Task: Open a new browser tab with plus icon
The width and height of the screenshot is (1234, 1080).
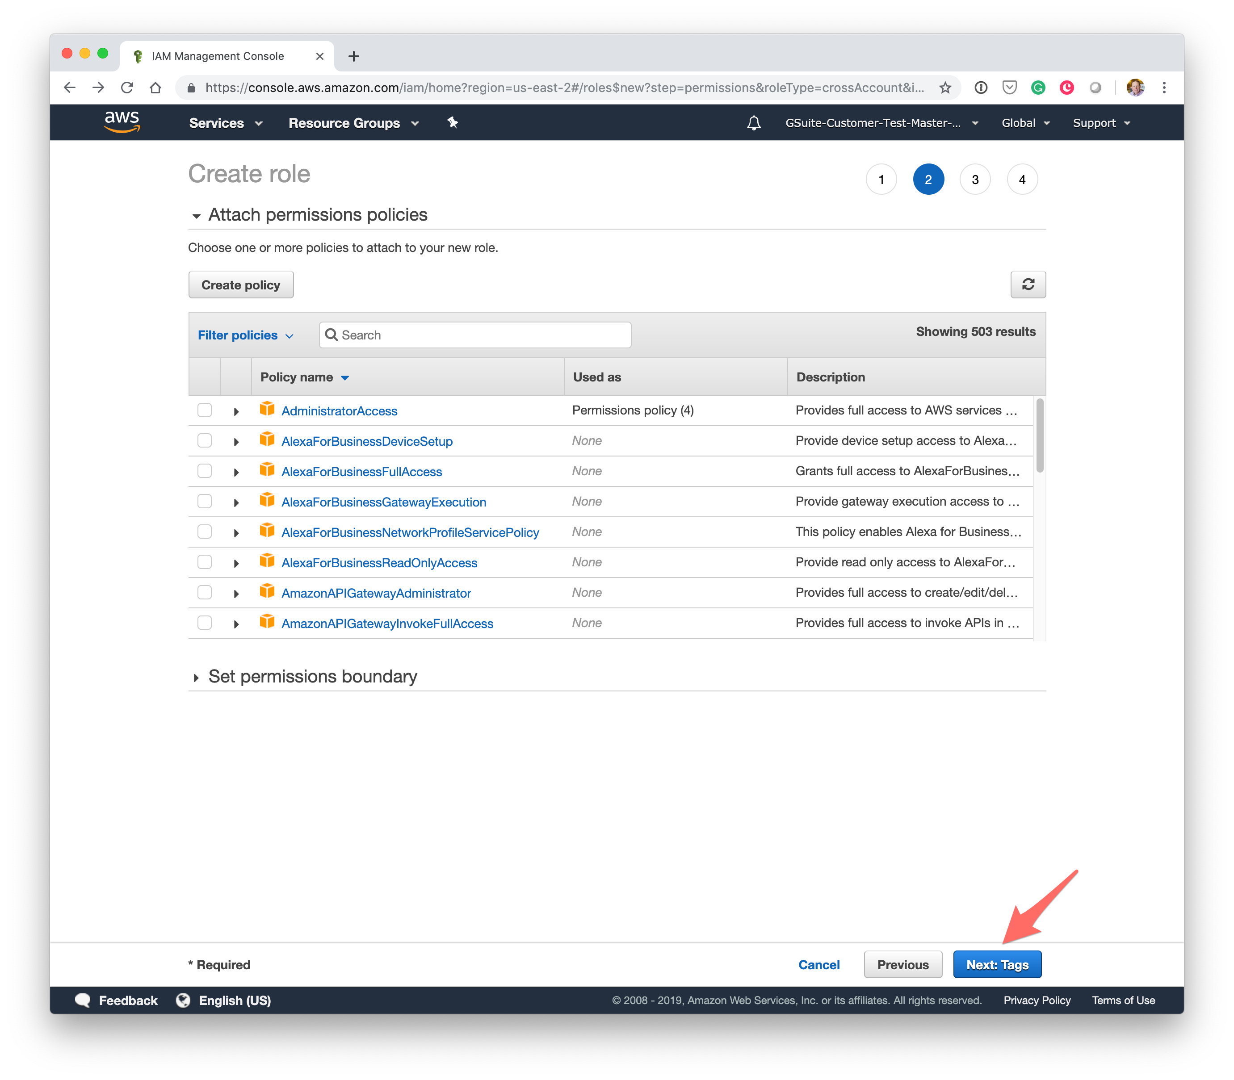Action: 354,56
